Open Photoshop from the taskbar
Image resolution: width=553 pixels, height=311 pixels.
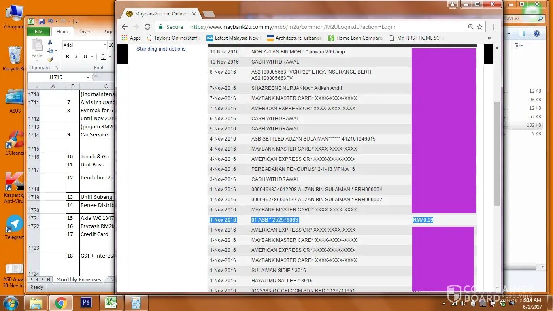click(86, 302)
